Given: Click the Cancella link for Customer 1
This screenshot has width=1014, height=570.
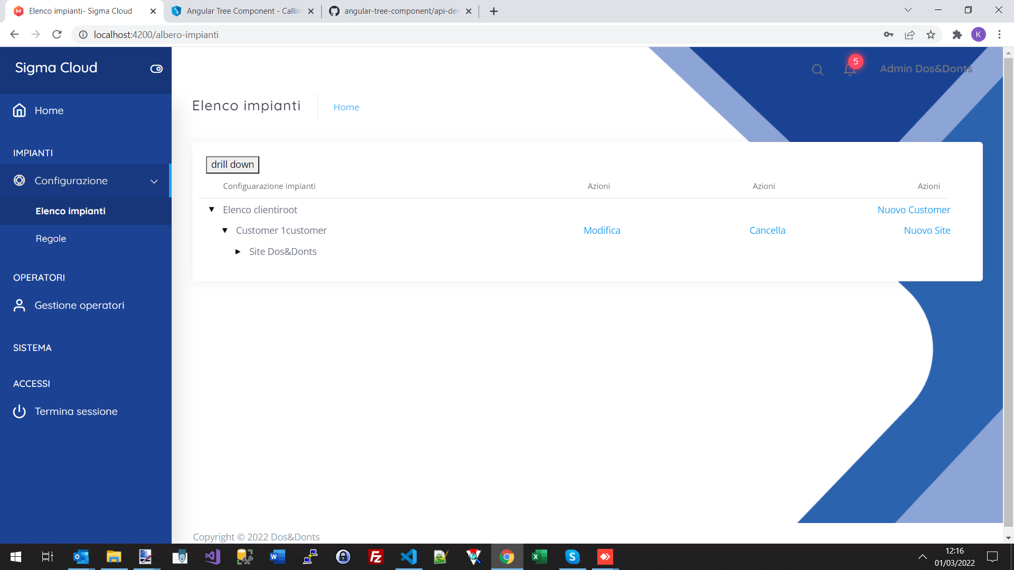Looking at the screenshot, I should coord(767,231).
